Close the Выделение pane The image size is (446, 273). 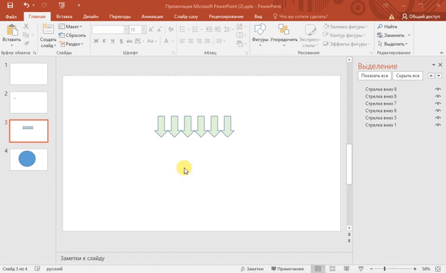click(441, 65)
